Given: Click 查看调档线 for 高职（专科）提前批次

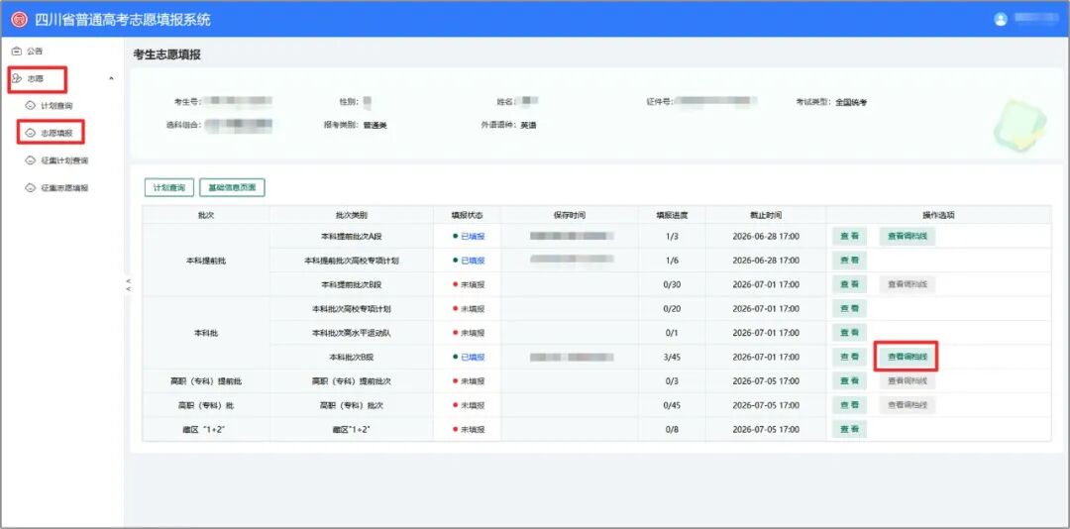Looking at the screenshot, I should [907, 380].
